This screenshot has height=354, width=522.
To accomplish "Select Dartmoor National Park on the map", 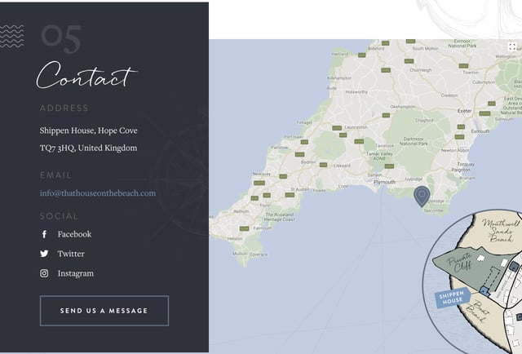I will coord(414,140).
